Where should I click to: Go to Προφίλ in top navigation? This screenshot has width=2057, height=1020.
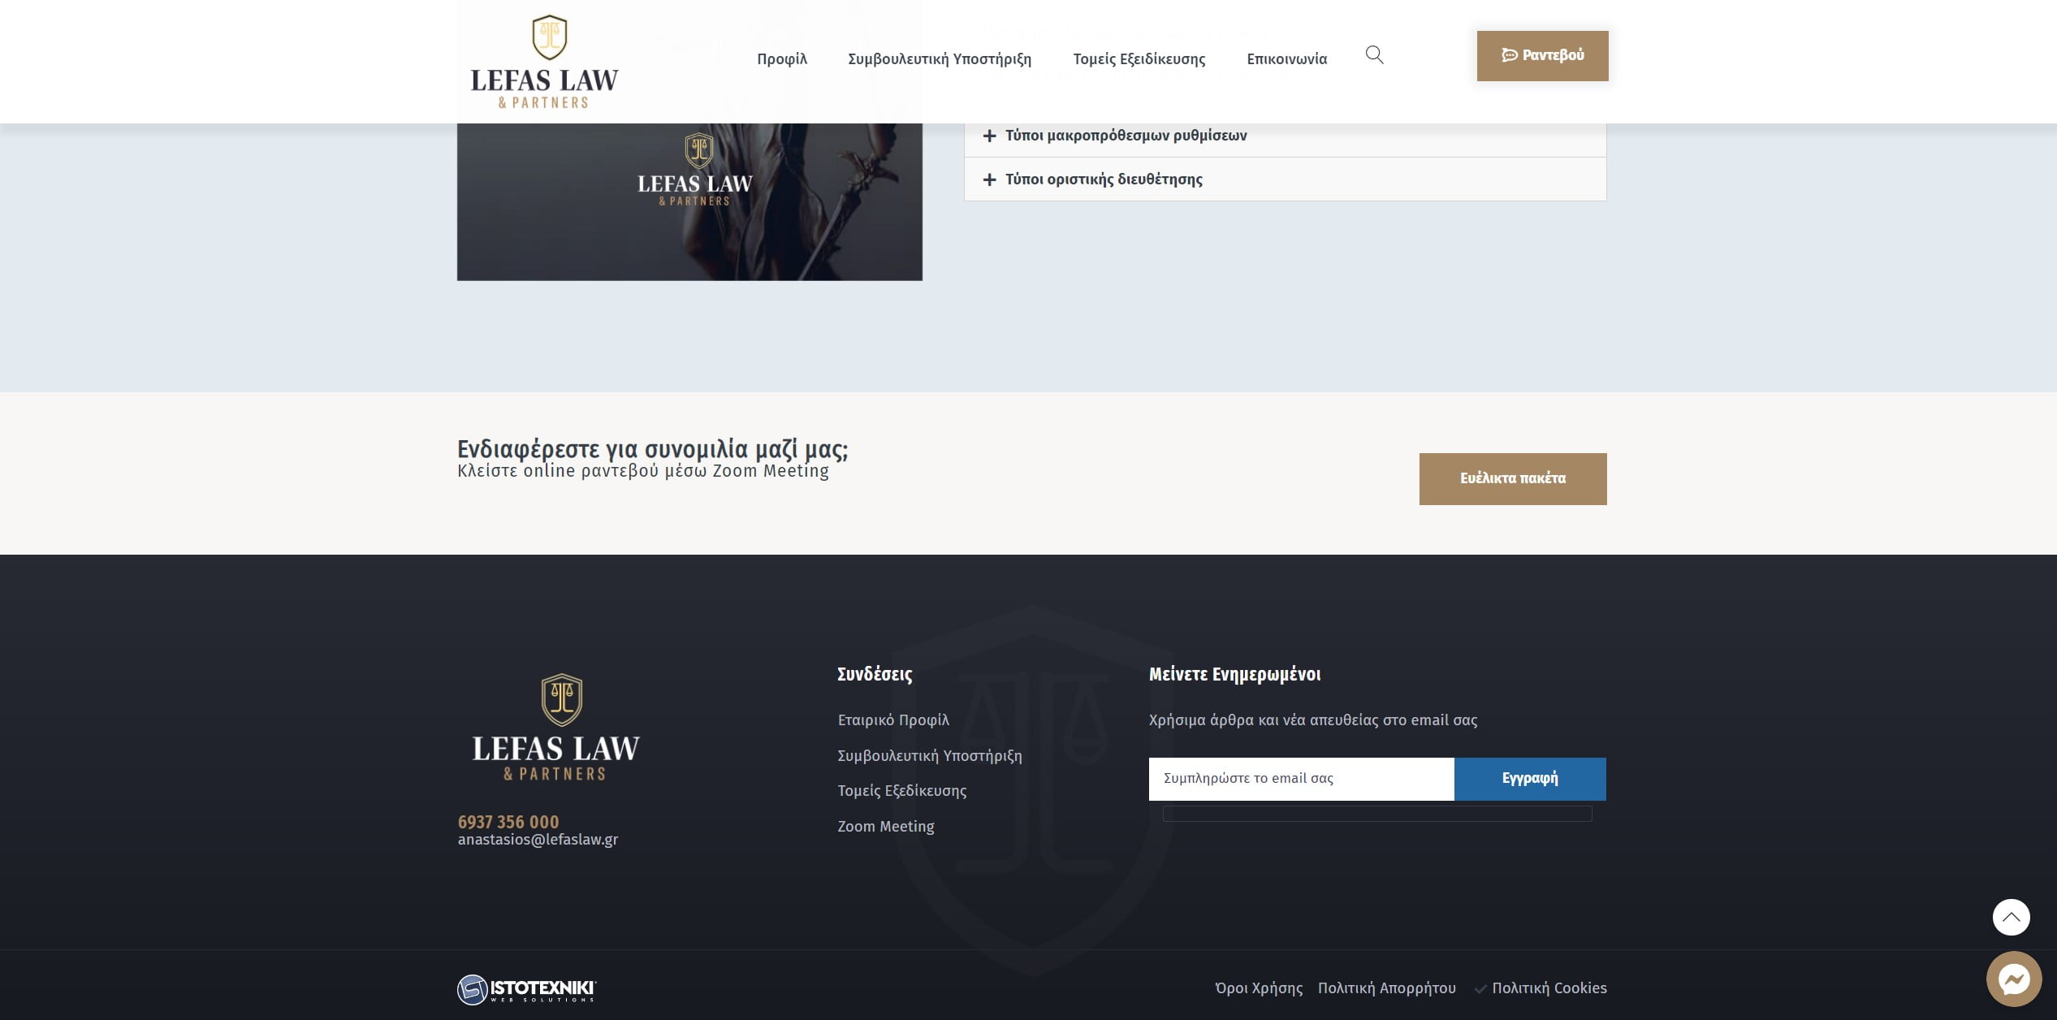point(782,58)
